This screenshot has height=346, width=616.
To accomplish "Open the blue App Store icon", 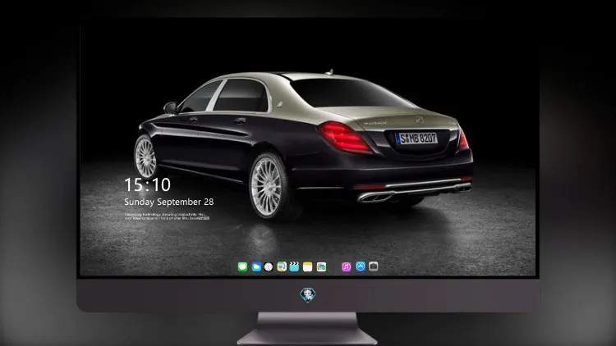I will (x=361, y=266).
